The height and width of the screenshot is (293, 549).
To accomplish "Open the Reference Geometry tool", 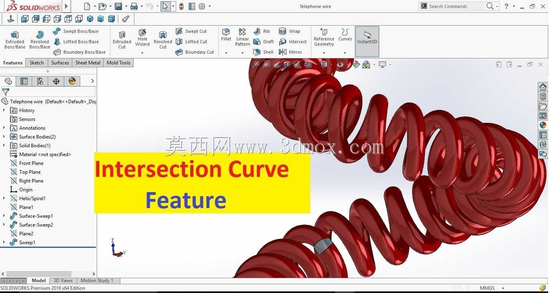I will pos(324,37).
